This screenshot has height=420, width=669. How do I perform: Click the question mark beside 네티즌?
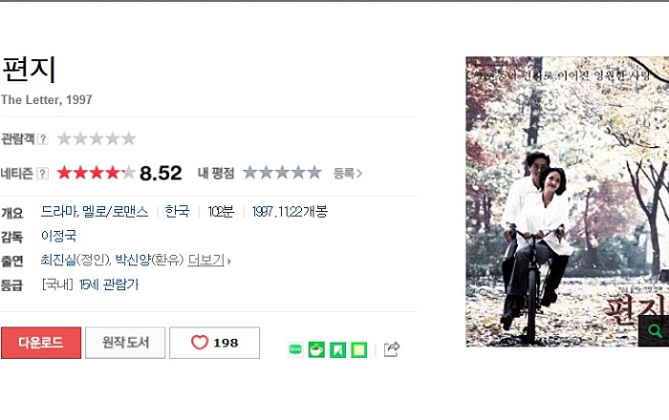click(x=42, y=174)
